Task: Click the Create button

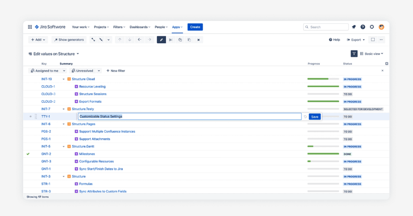Action: click(195, 27)
